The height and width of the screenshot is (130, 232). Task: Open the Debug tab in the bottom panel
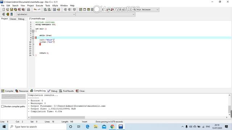click(52, 91)
